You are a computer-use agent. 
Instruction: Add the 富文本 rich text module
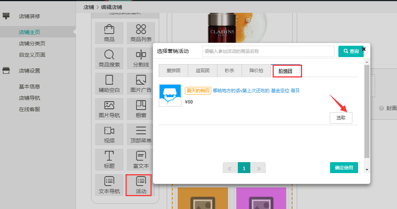(141, 159)
